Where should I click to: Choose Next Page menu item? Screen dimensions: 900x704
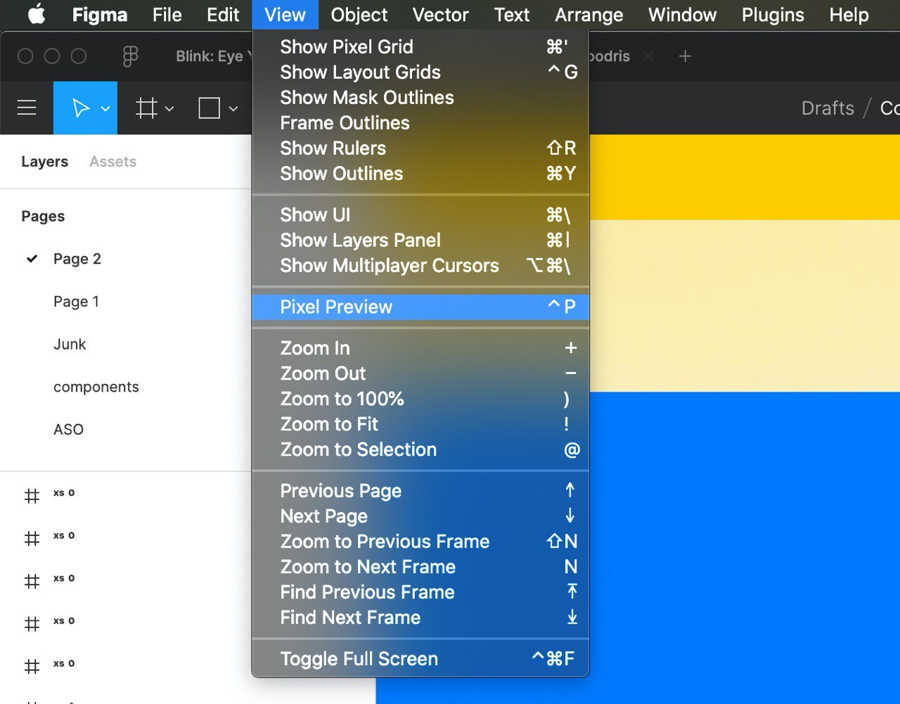click(x=420, y=517)
